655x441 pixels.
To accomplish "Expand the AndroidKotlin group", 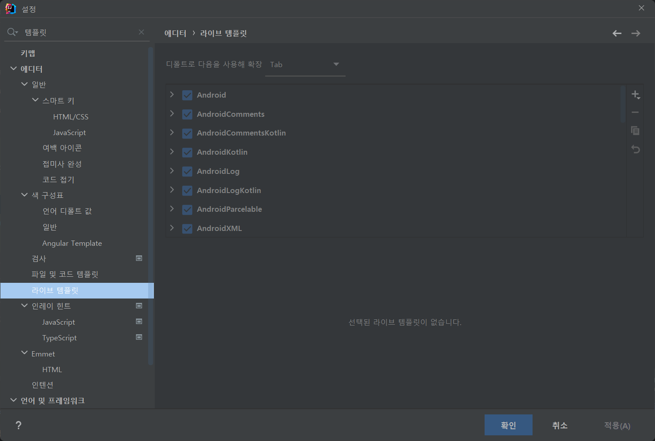I will (x=172, y=152).
